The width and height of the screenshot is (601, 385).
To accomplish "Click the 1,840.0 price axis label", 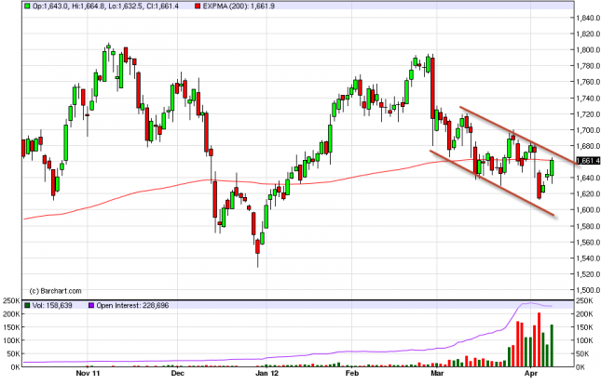I will point(589,18).
